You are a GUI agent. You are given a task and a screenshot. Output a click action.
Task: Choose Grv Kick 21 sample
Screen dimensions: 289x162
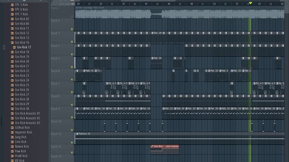tap(22, 66)
